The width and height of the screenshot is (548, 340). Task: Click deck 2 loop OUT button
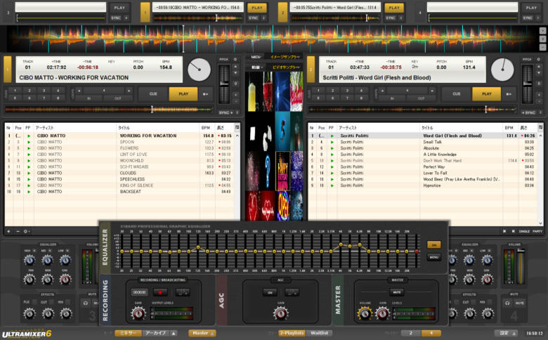click(x=421, y=98)
